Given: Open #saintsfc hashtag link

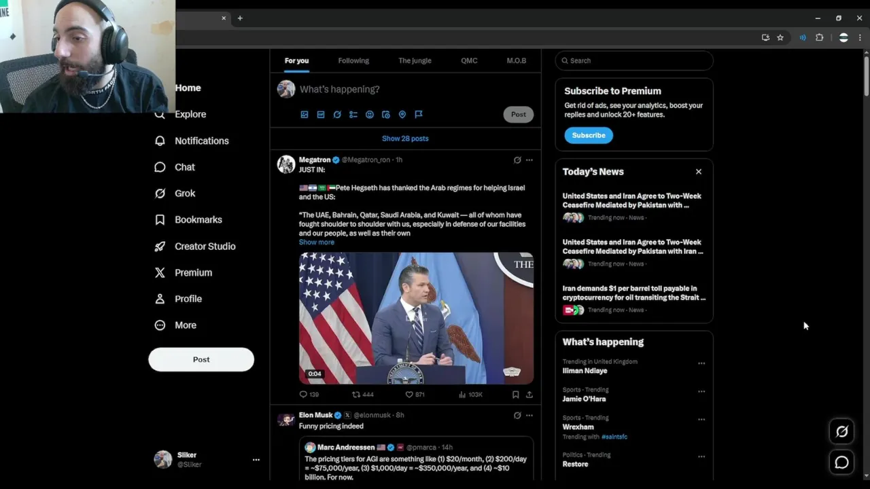Looking at the screenshot, I should [x=614, y=437].
